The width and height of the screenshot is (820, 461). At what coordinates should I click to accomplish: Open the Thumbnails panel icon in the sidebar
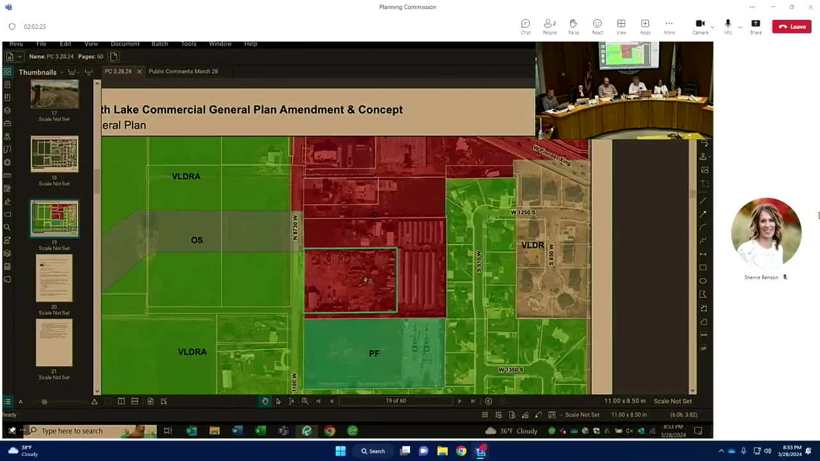[x=7, y=72]
